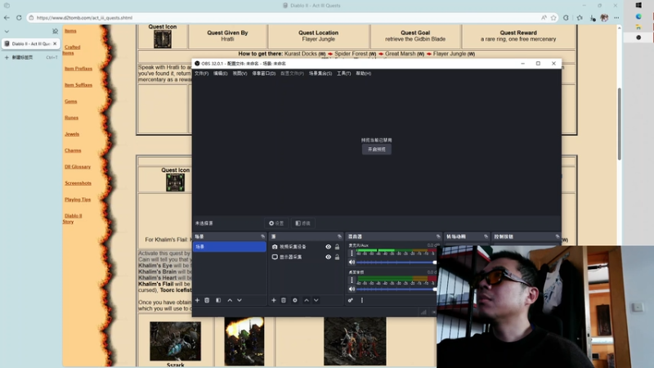Move source up in Sources panel
The width and height of the screenshot is (654, 368).
(307, 300)
